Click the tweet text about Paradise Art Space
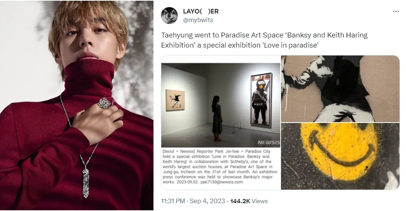The image size is (406, 211). click(x=264, y=40)
